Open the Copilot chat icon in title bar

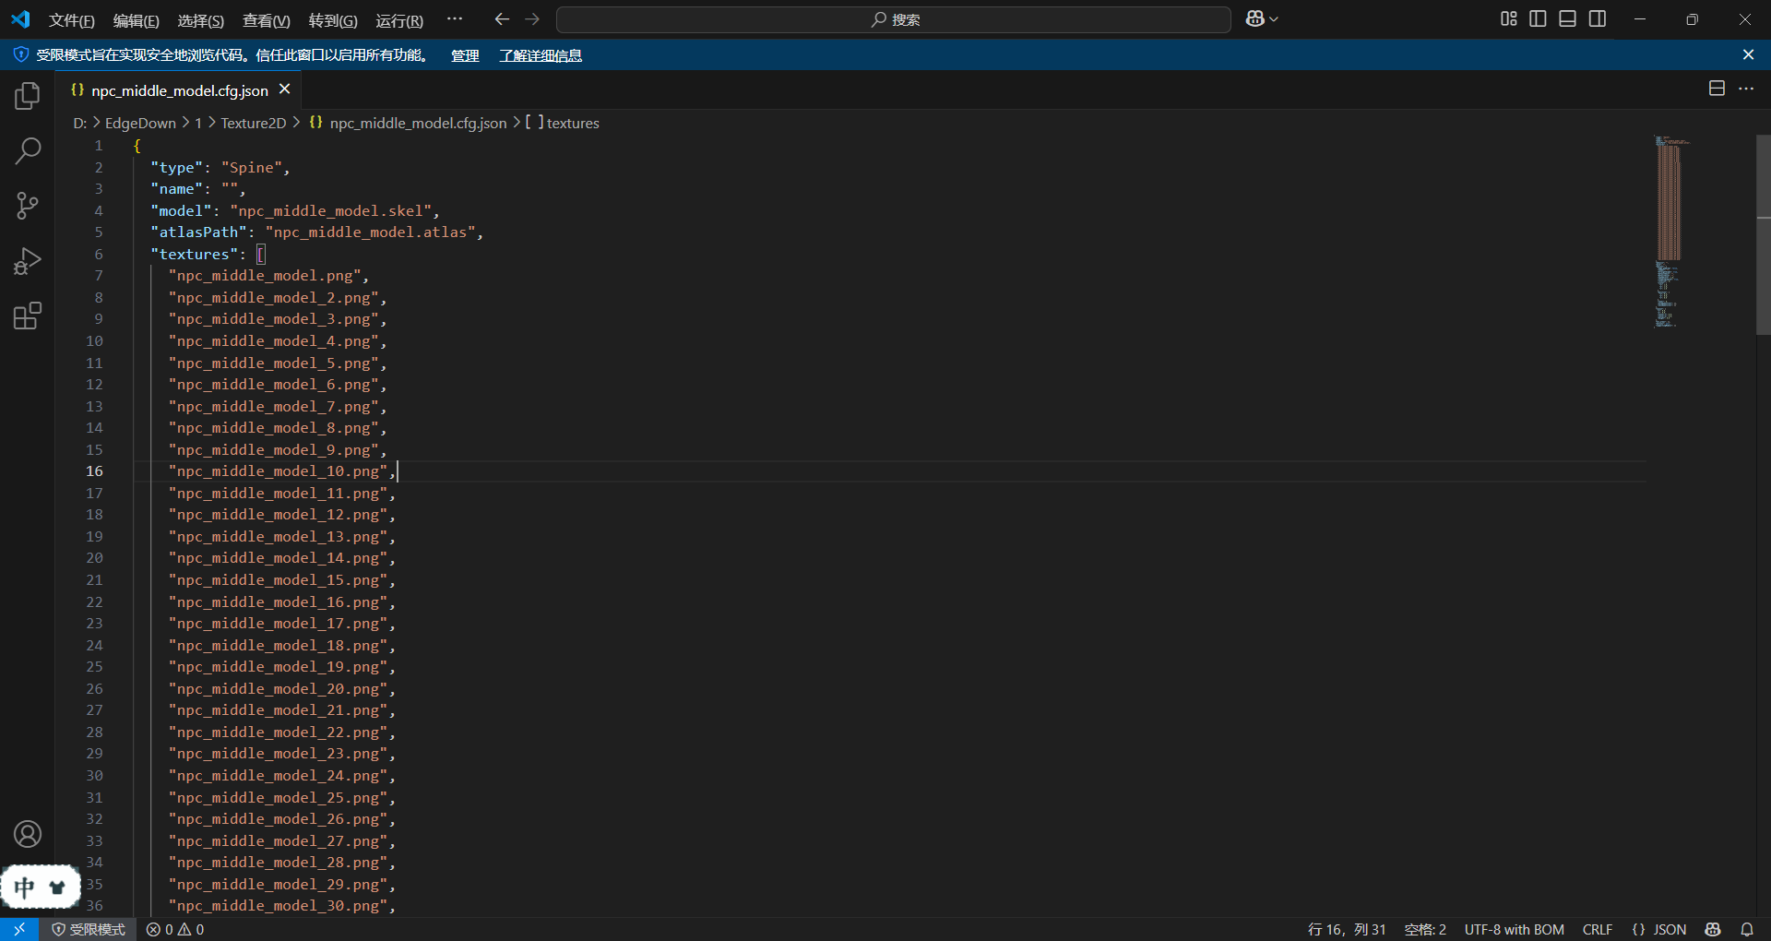1254,19
